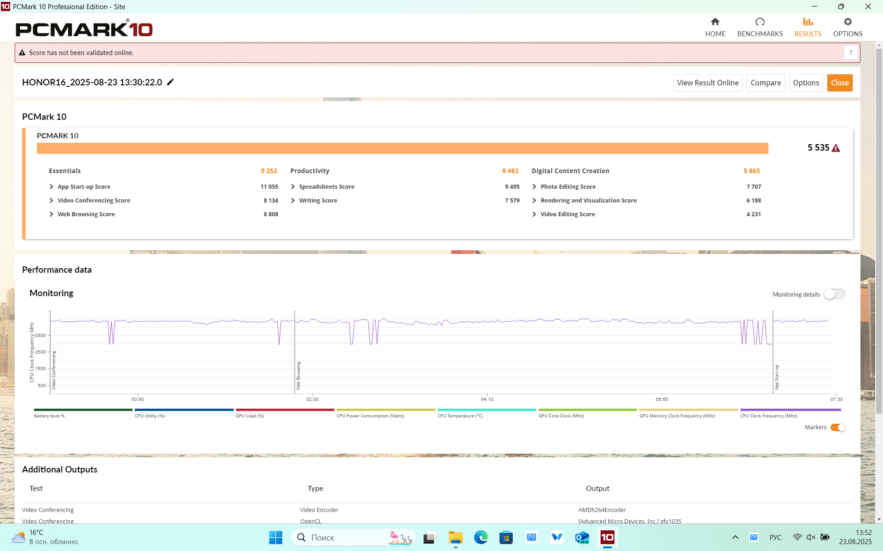The image size is (883, 551).
Task: Toggle the CPU Clock Frequency legend series
Action: (790, 410)
